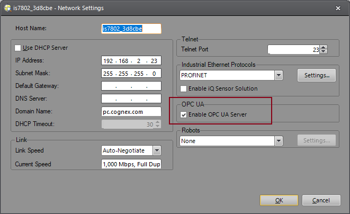Click the Telnet Port number field

click(x=294, y=50)
